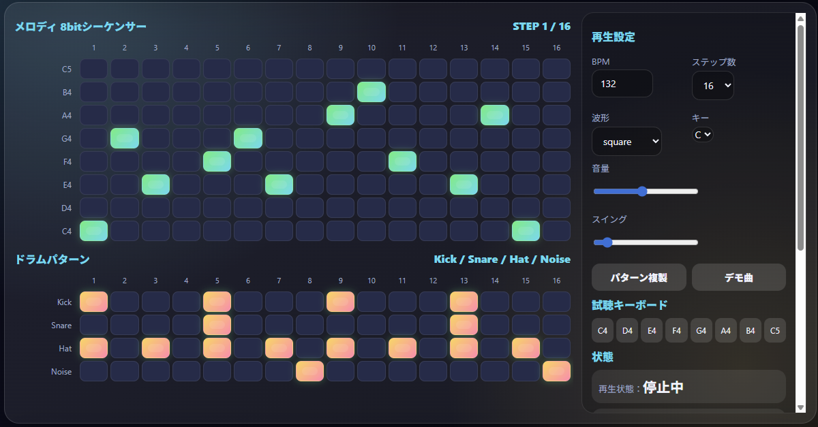
Task: Click the メロディ 8bitシーケンサー heading
Action: 80,27
